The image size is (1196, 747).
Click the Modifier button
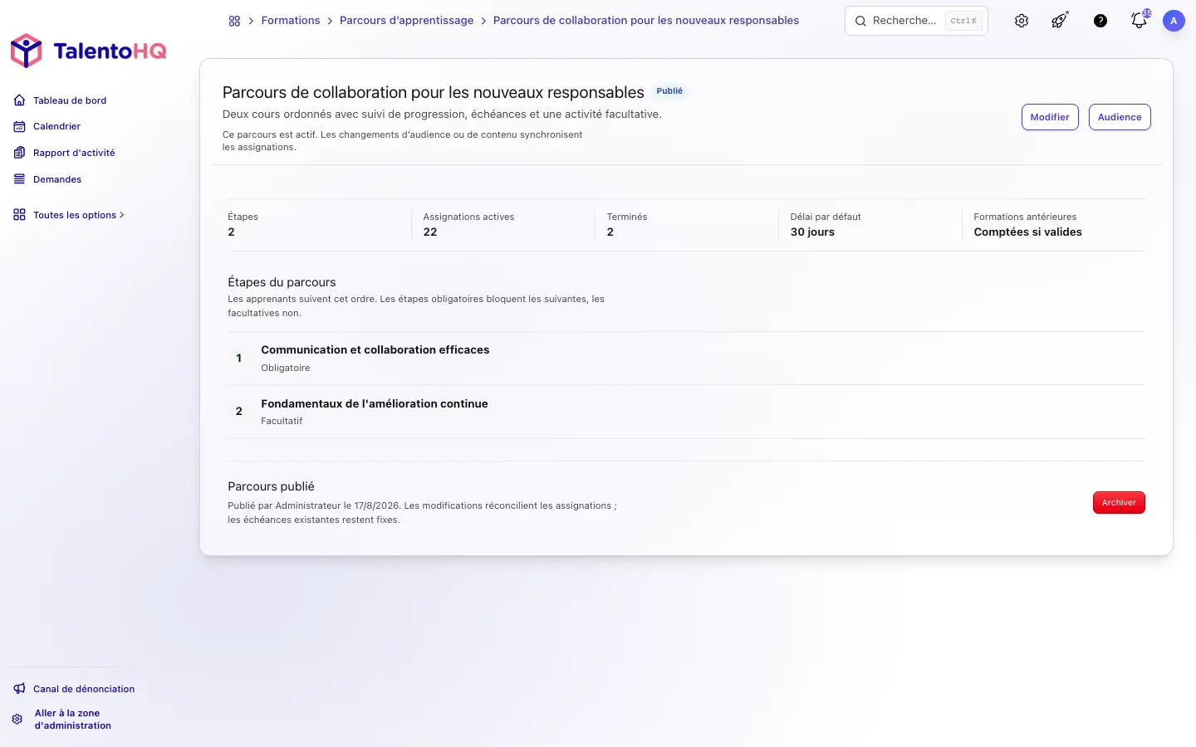coord(1050,117)
